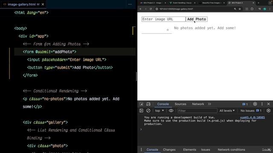
Task: Open the 'All levels' log level dropdown
Action: [227, 110]
